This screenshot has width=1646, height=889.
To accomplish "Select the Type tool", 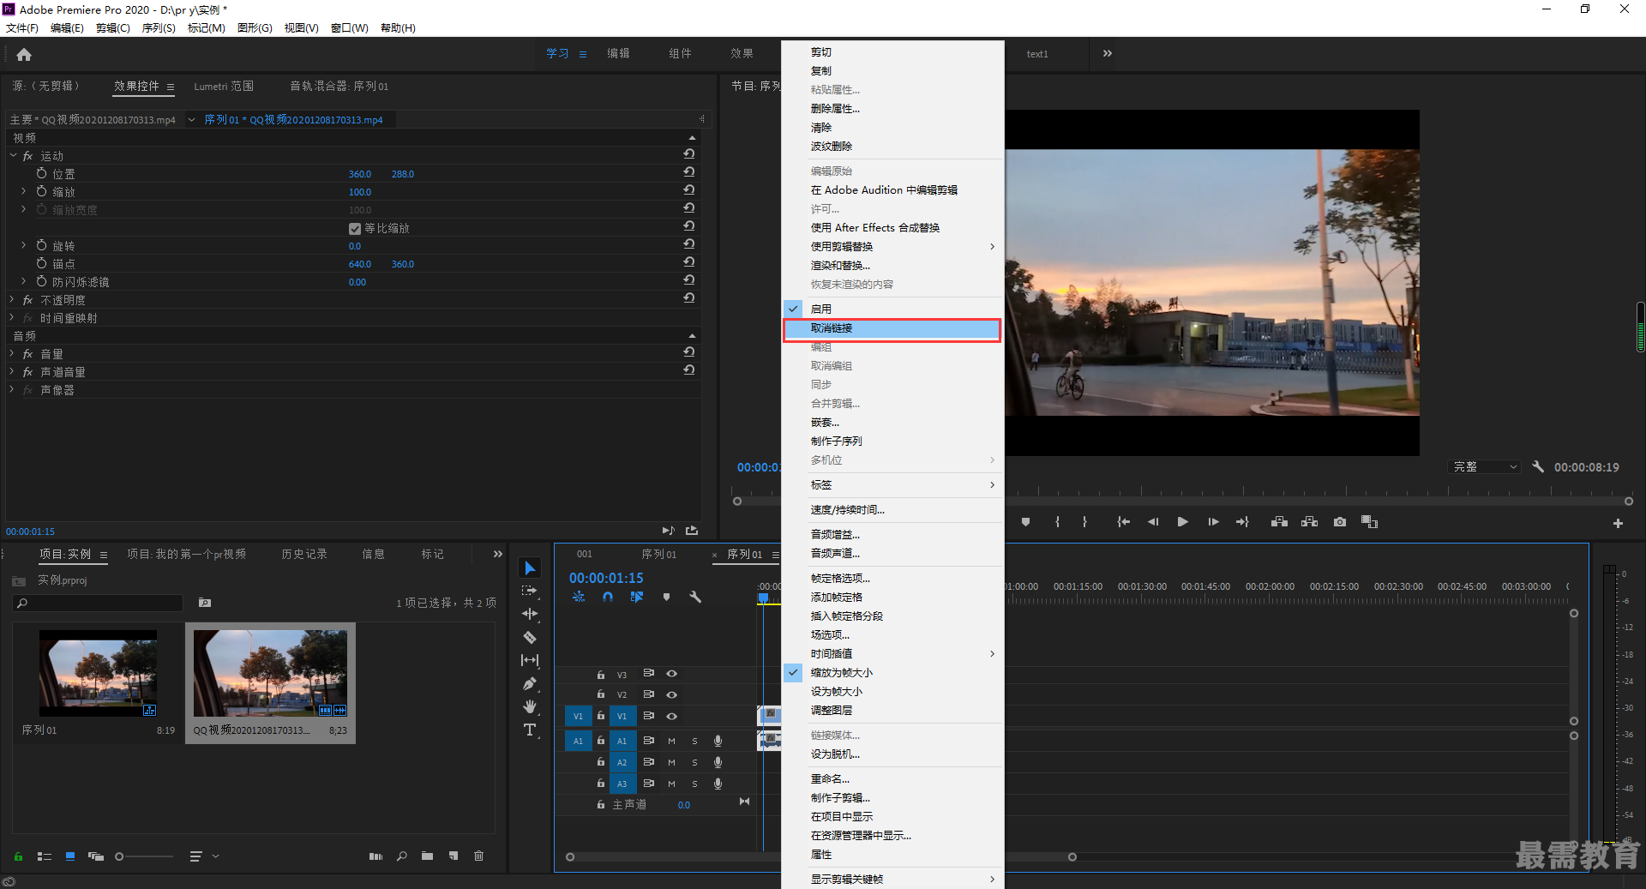I will [x=530, y=730].
